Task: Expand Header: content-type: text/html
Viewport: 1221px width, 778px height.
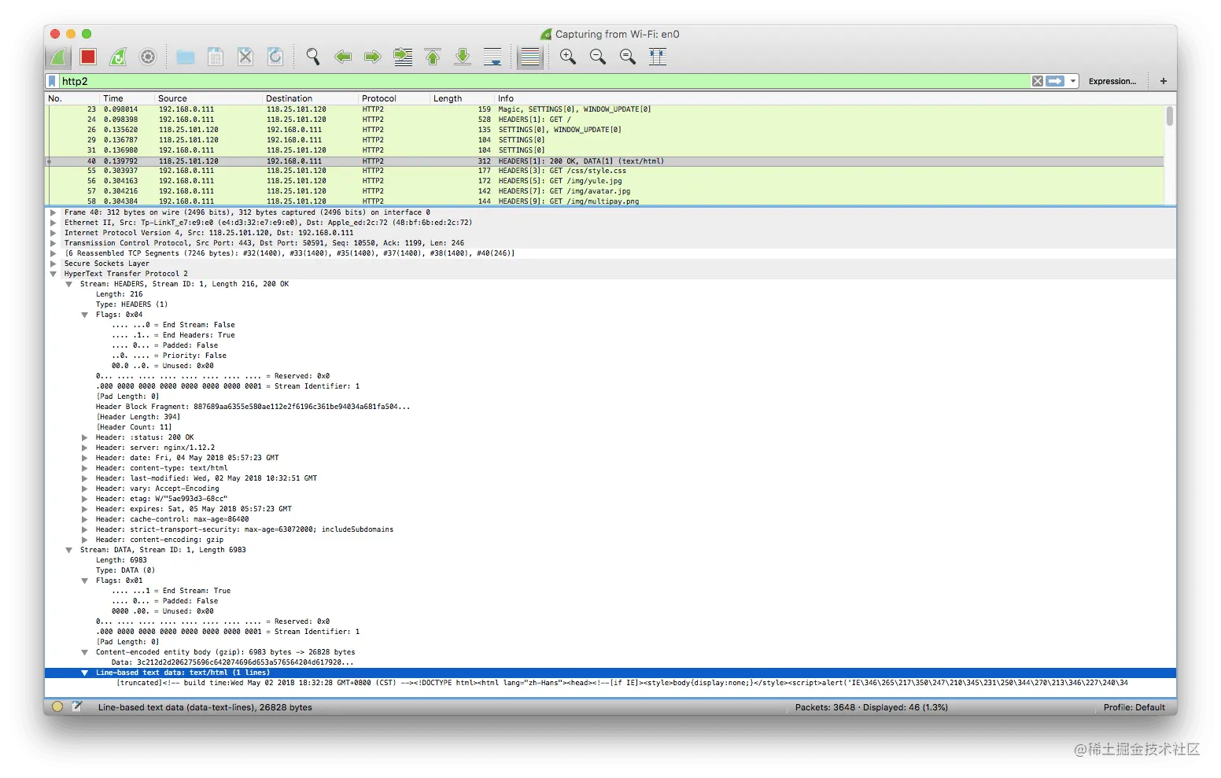Action: pos(84,468)
